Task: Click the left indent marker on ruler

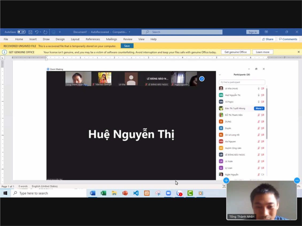Action: coord(46,58)
